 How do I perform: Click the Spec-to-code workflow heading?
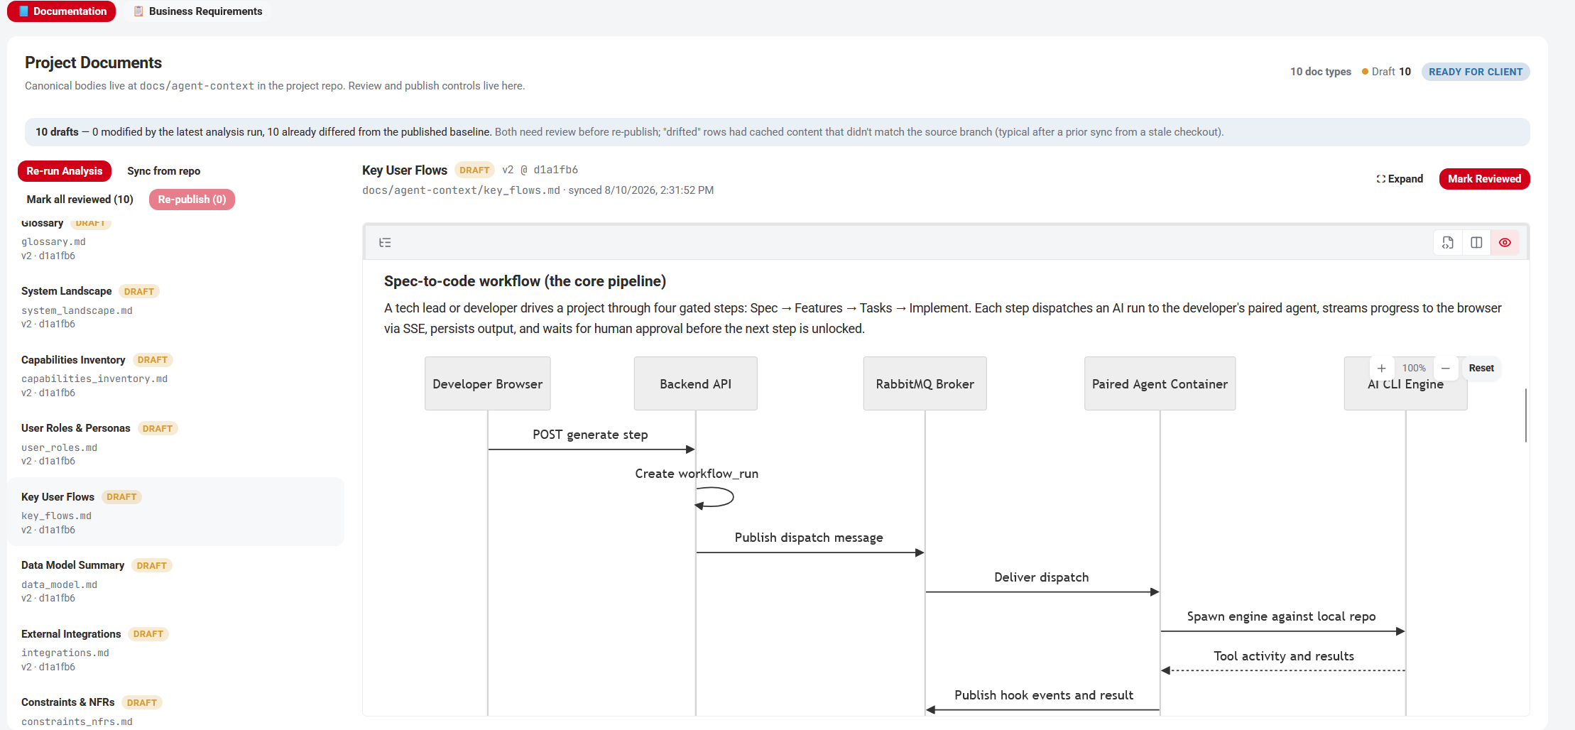pos(525,281)
